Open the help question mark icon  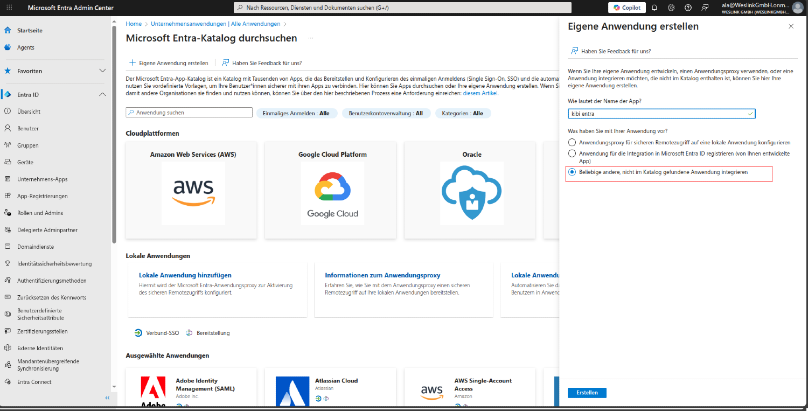[x=688, y=8]
